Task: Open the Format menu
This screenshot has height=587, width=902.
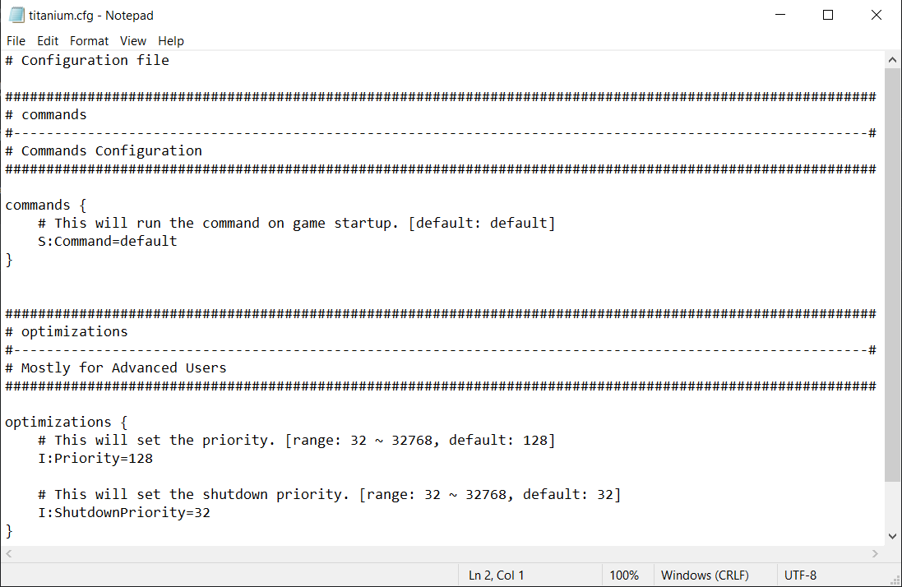Action: pyautogui.click(x=89, y=41)
